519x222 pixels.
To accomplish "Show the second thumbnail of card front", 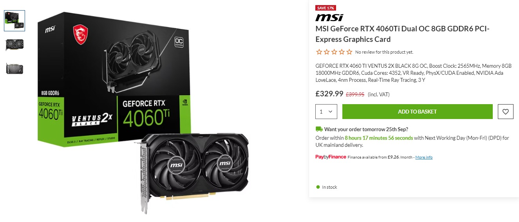I will click(x=14, y=45).
